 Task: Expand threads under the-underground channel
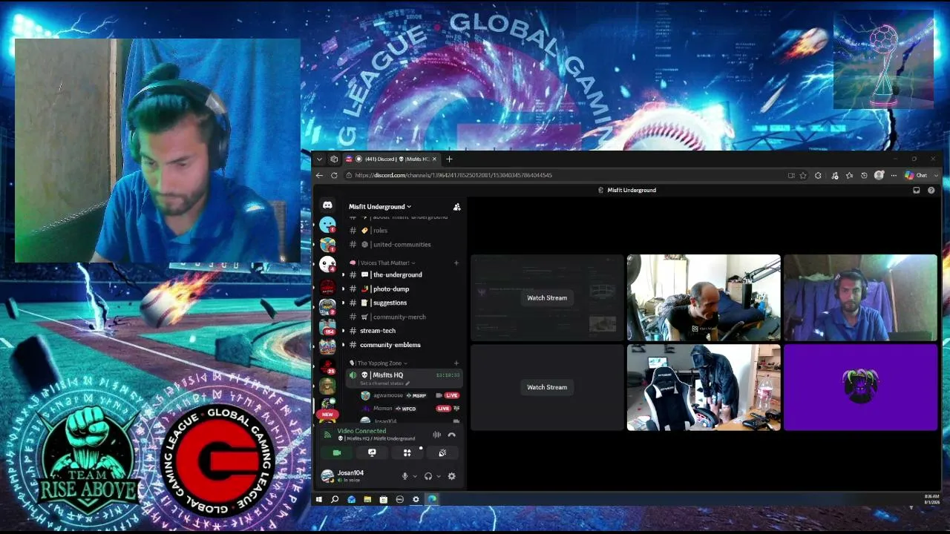(x=343, y=275)
